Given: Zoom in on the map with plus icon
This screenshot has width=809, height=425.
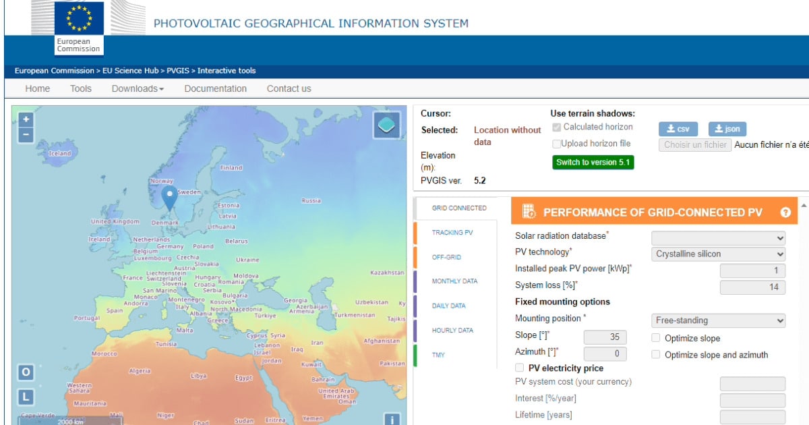Looking at the screenshot, I should (x=25, y=119).
